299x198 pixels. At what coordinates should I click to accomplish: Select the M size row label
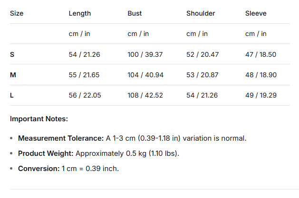point(13,75)
